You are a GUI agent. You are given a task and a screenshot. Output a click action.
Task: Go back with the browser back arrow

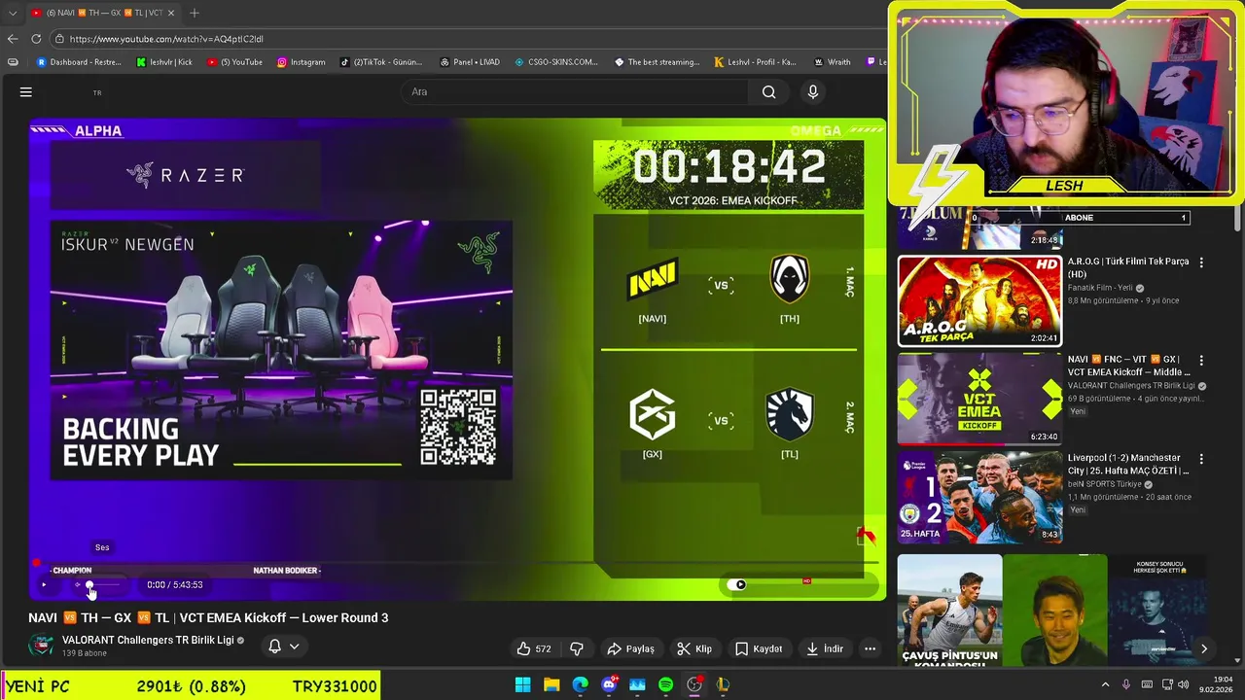tap(13, 39)
